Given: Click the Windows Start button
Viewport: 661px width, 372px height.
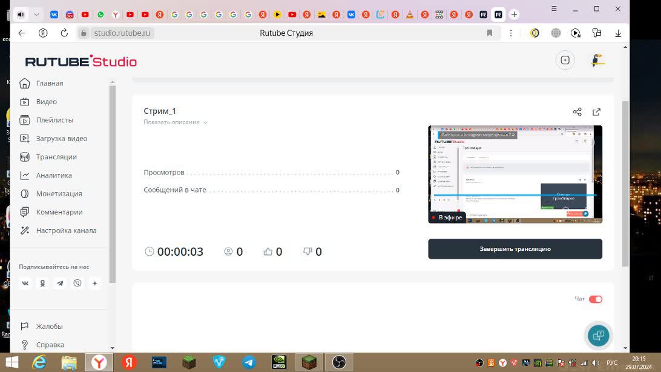Looking at the screenshot, I should tap(12, 362).
